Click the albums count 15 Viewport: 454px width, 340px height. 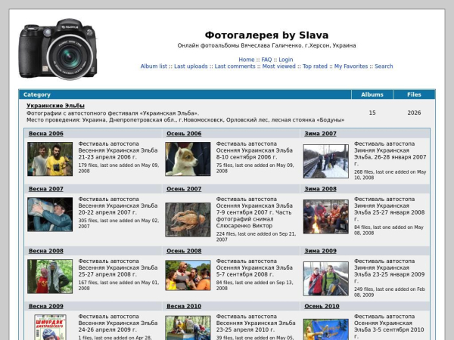372,113
